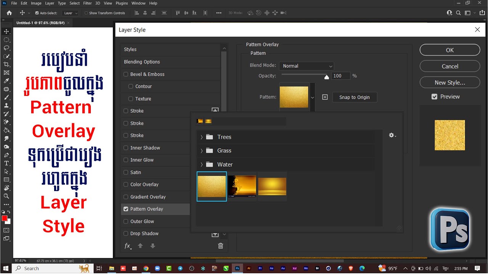Move effect down with the down arrow
The image size is (488, 274).
[153, 246]
